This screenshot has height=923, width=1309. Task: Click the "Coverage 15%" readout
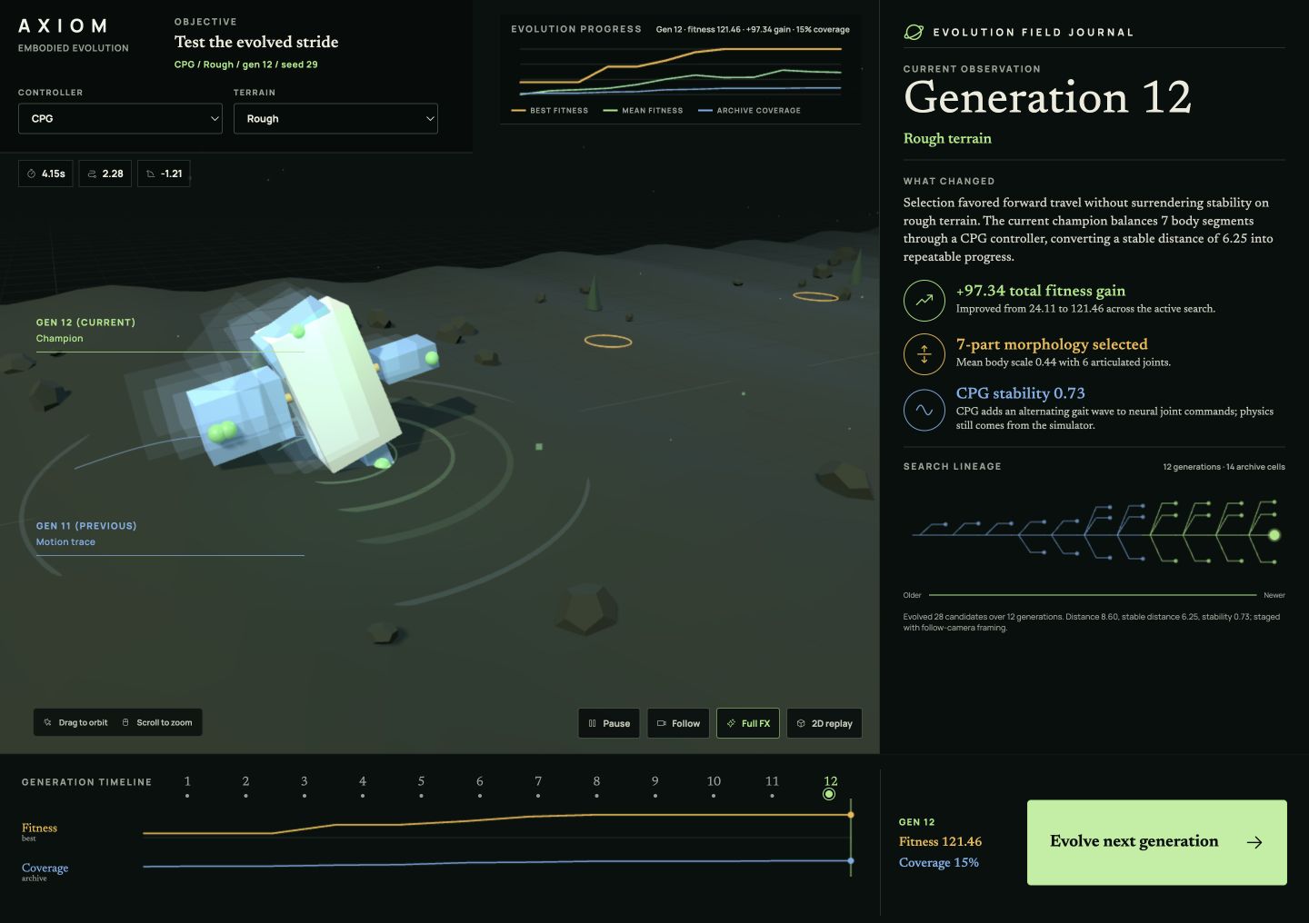click(x=939, y=862)
